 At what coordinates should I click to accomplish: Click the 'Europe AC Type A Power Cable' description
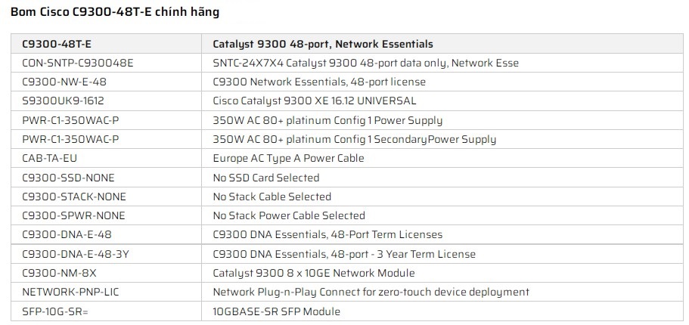tap(289, 158)
